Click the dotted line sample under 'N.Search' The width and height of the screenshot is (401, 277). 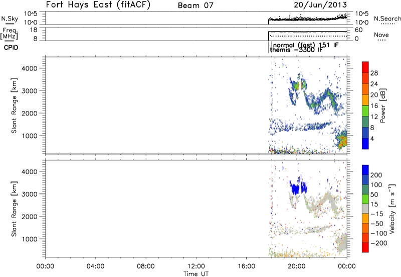[387, 23]
